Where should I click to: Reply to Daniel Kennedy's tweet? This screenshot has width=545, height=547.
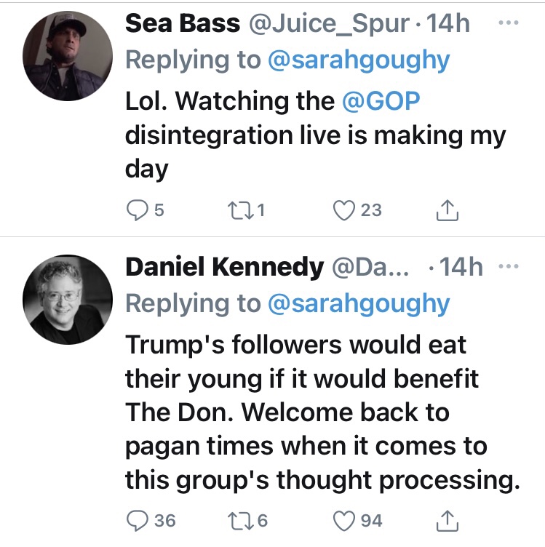point(137,521)
